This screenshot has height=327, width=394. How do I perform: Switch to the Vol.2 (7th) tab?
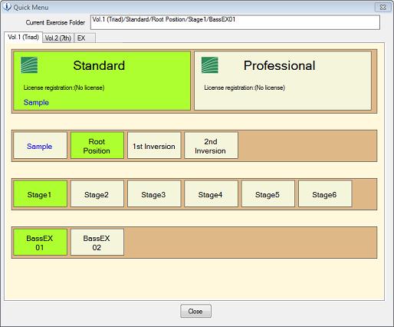(x=58, y=38)
